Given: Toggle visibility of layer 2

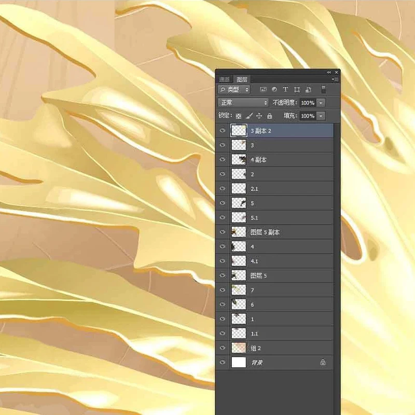Looking at the screenshot, I should pyautogui.click(x=223, y=174).
